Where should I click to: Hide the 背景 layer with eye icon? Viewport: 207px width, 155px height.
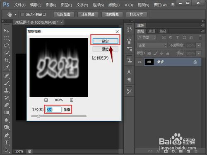(140, 62)
